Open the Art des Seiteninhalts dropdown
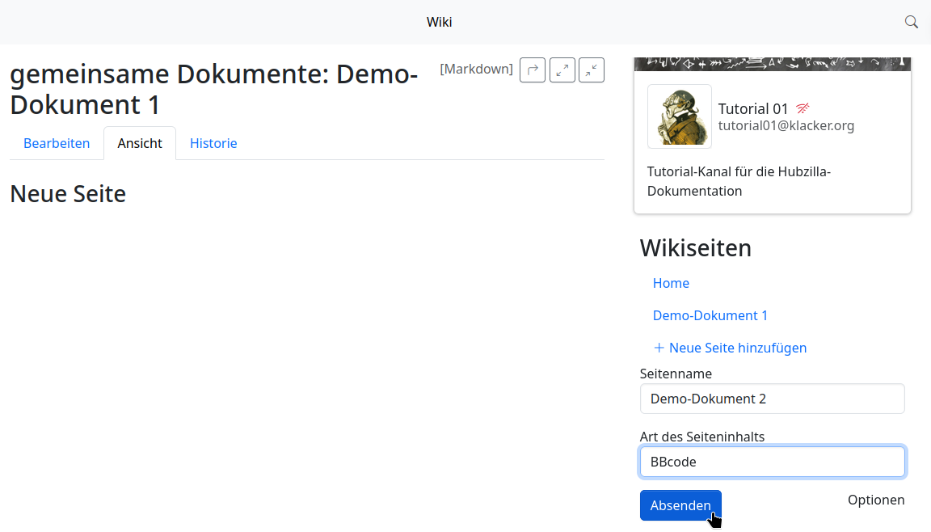Image resolution: width=931 pixels, height=532 pixels. 772,462
